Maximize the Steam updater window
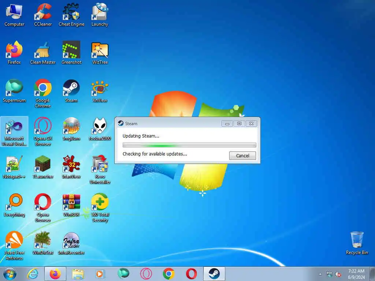 (x=239, y=124)
